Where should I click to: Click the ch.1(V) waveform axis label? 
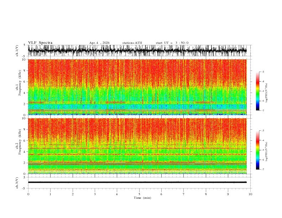coord(17,51)
